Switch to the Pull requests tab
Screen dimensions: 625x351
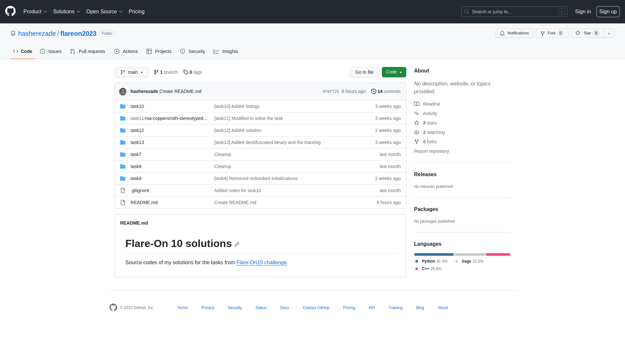point(88,51)
